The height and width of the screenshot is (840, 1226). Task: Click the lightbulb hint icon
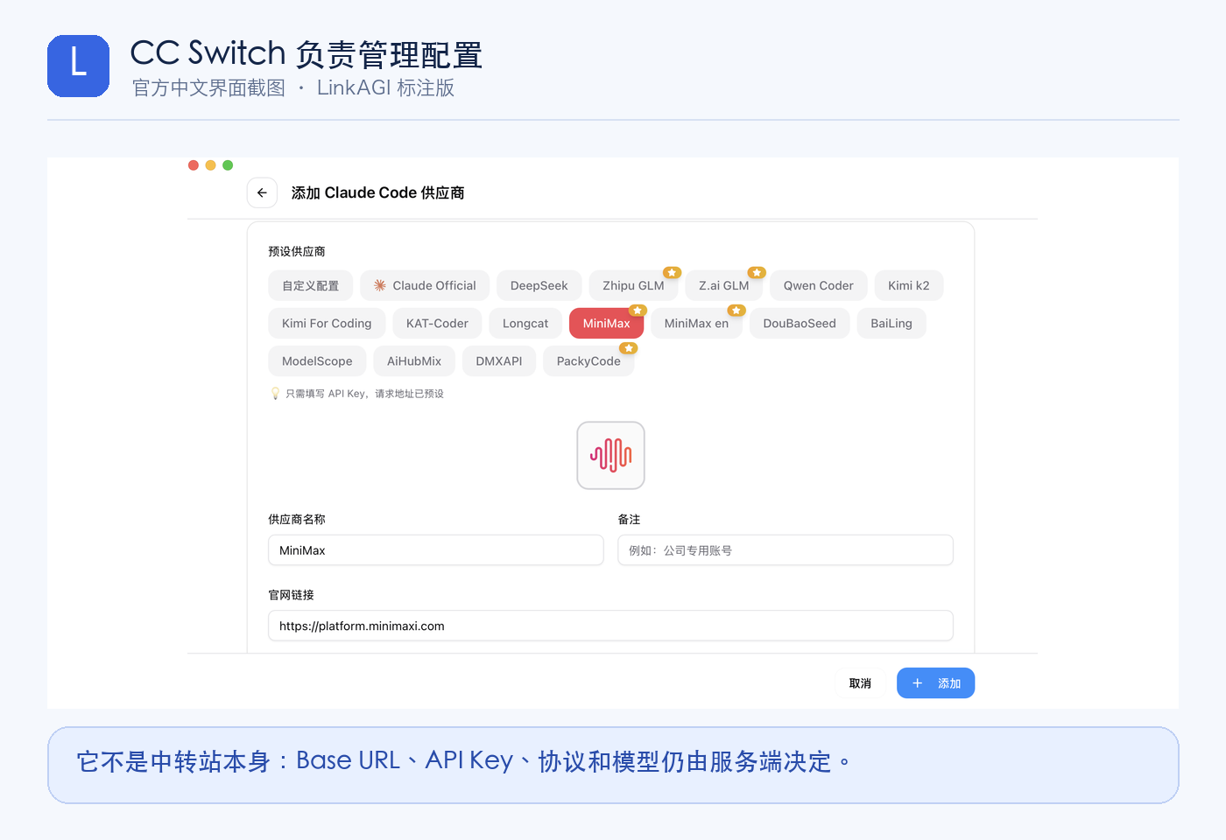point(275,394)
